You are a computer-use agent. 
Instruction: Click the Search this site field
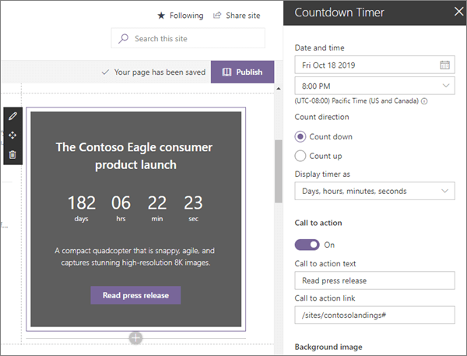(188, 38)
